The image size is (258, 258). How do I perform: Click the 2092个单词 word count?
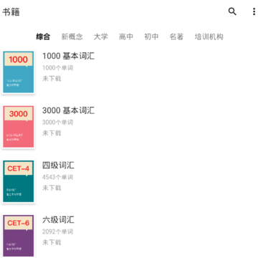point(58,231)
